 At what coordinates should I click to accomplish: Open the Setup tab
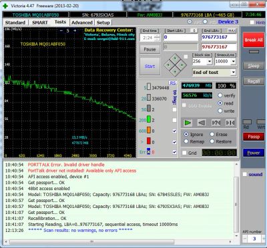pyautogui.click(x=103, y=23)
